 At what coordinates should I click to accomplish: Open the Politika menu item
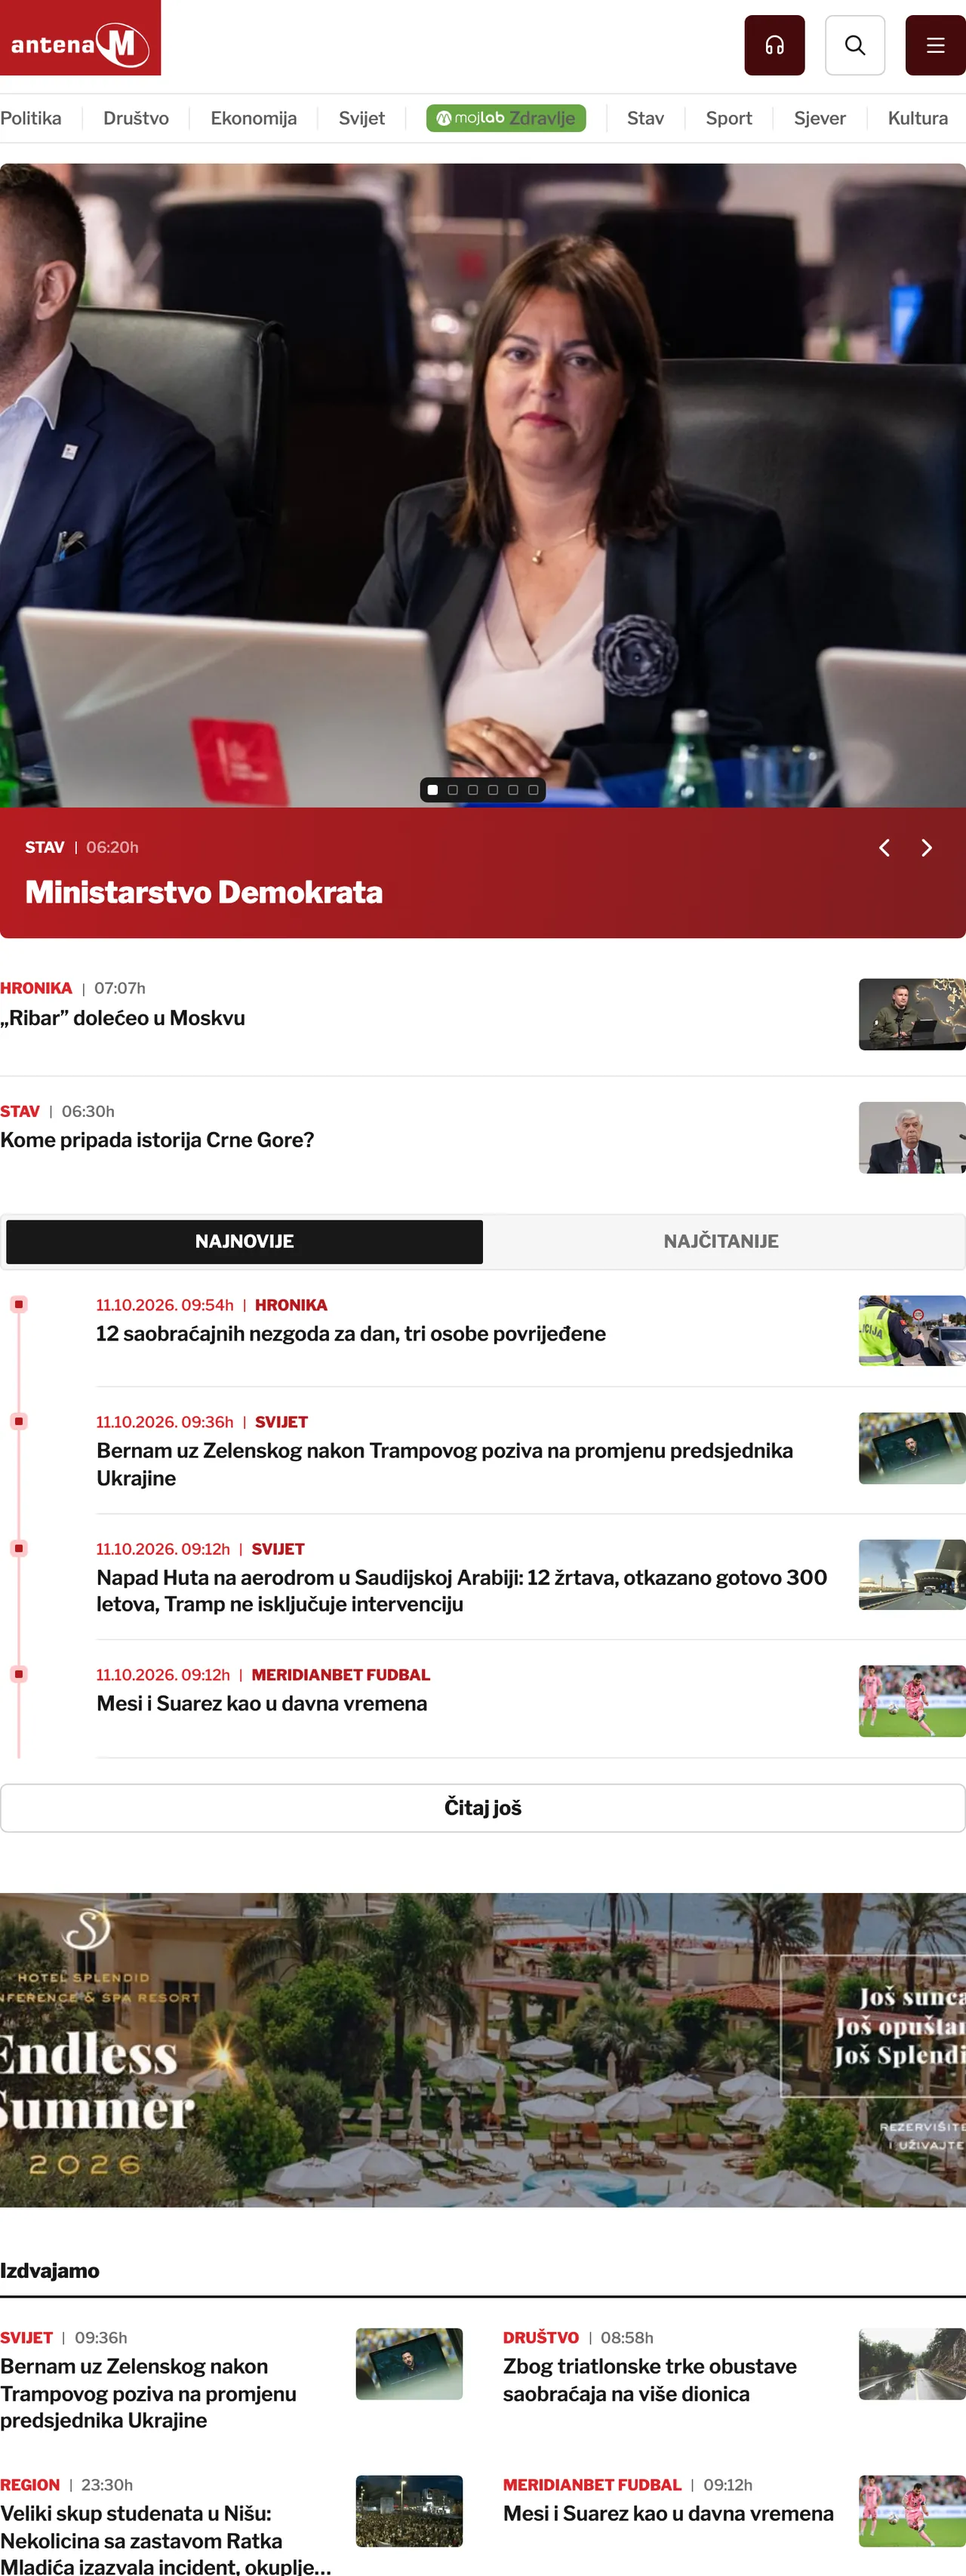coord(30,118)
